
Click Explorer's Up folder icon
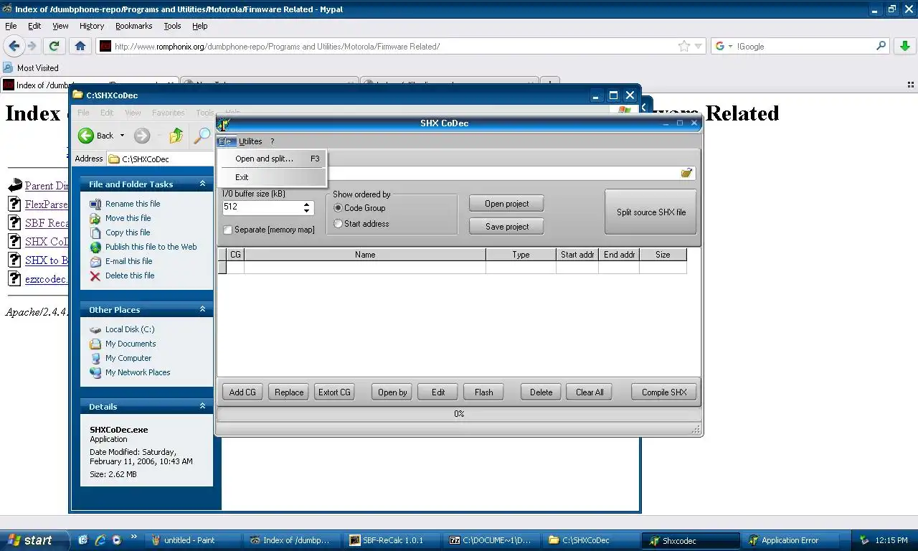point(176,136)
